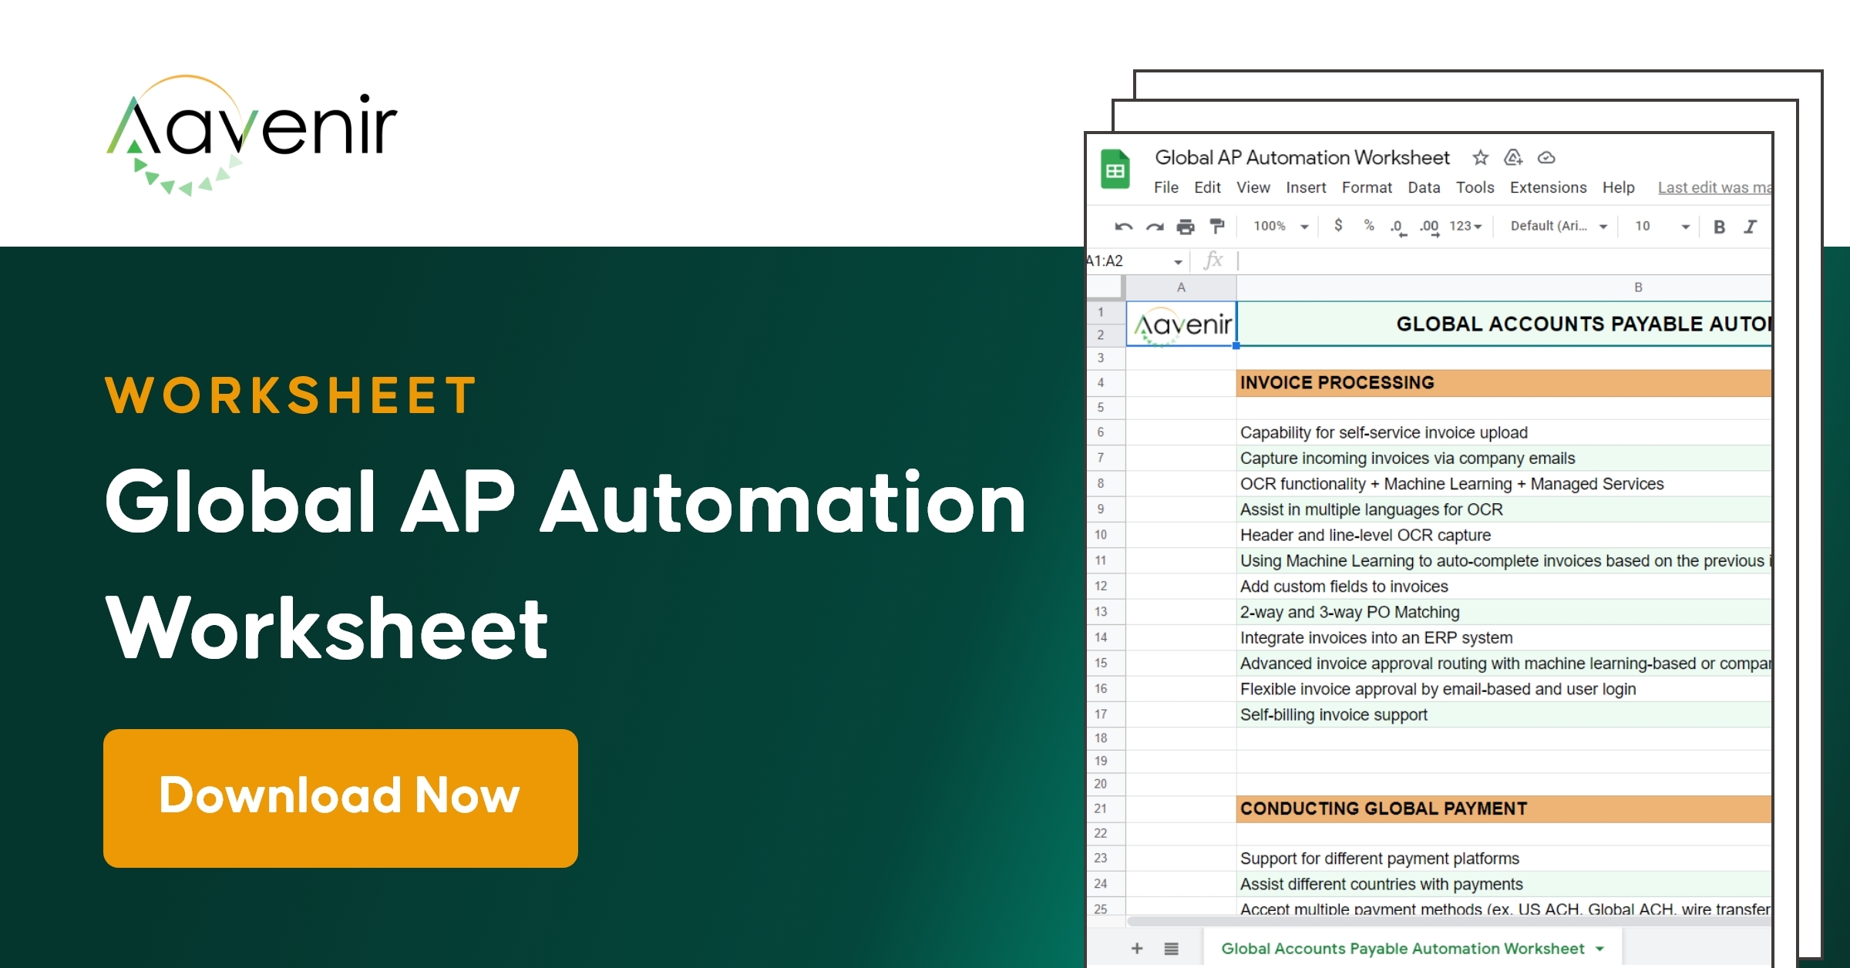The height and width of the screenshot is (968, 1850).
Task: Select cell Header and line-level OCR capture
Action: pos(1504,535)
